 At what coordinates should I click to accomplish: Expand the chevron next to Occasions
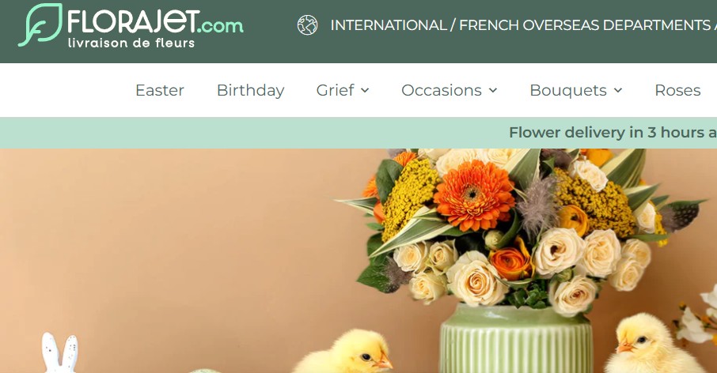pos(493,90)
